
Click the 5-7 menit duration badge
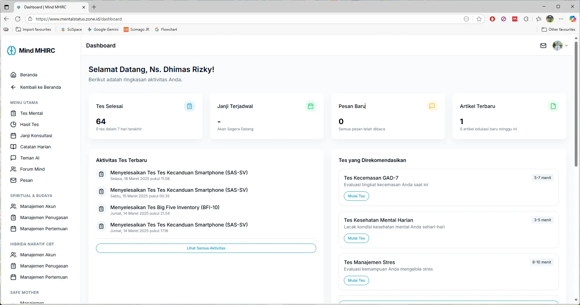coord(542,178)
